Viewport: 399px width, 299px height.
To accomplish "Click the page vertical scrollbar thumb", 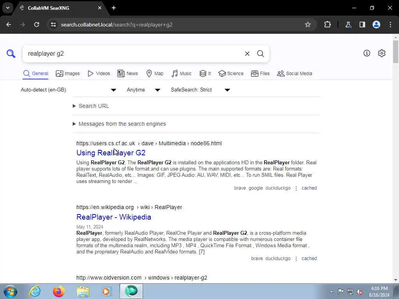I will click(395, 52).
